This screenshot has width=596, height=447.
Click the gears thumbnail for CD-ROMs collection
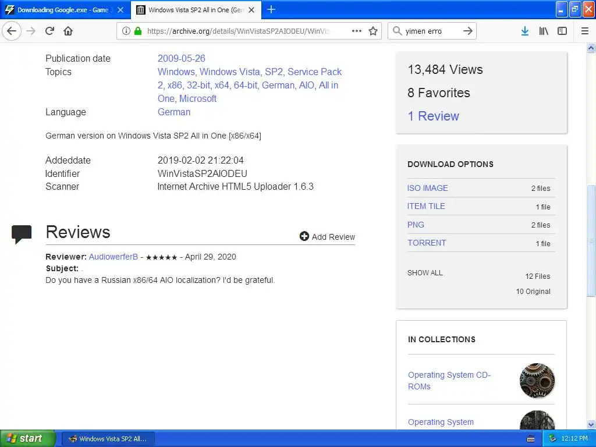coord(537,380)
